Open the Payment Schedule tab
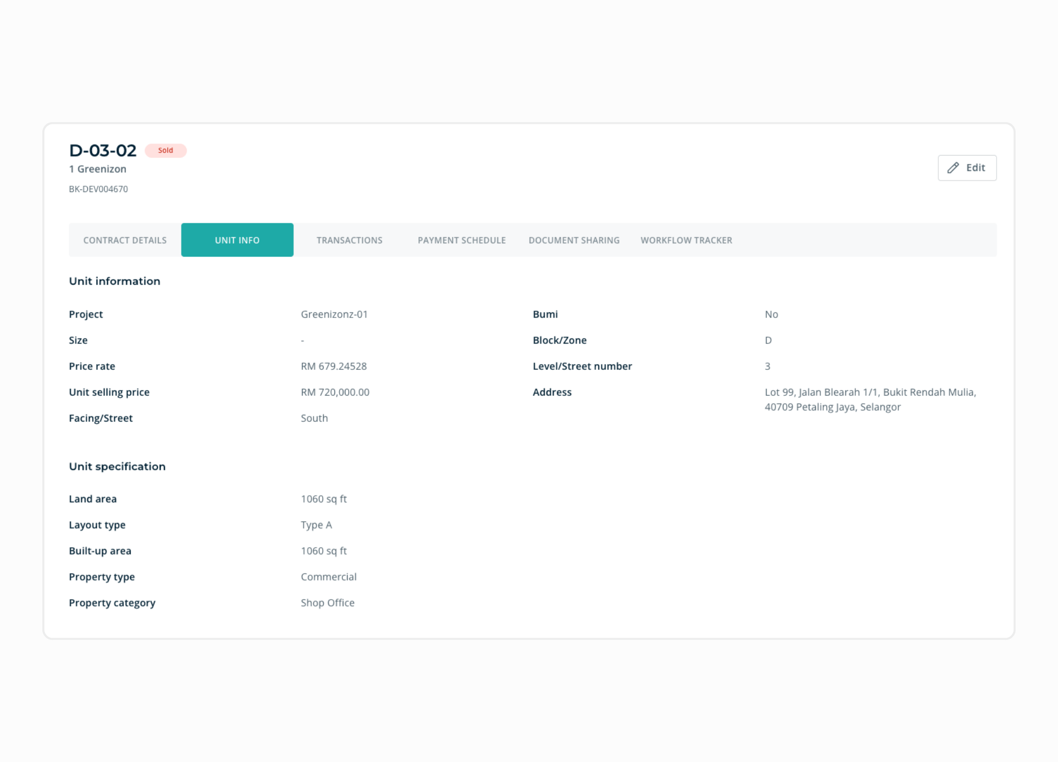Viewport: 1058px width, 762px height. pyautogui.click(x=462, y=240)
